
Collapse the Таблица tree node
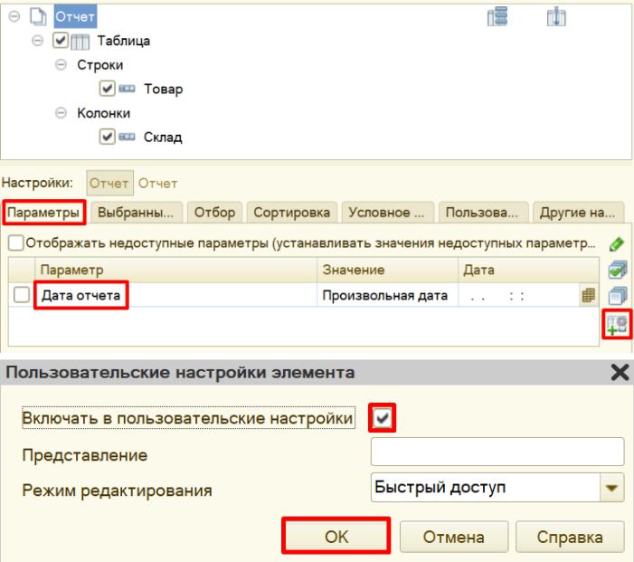point(38,41)
